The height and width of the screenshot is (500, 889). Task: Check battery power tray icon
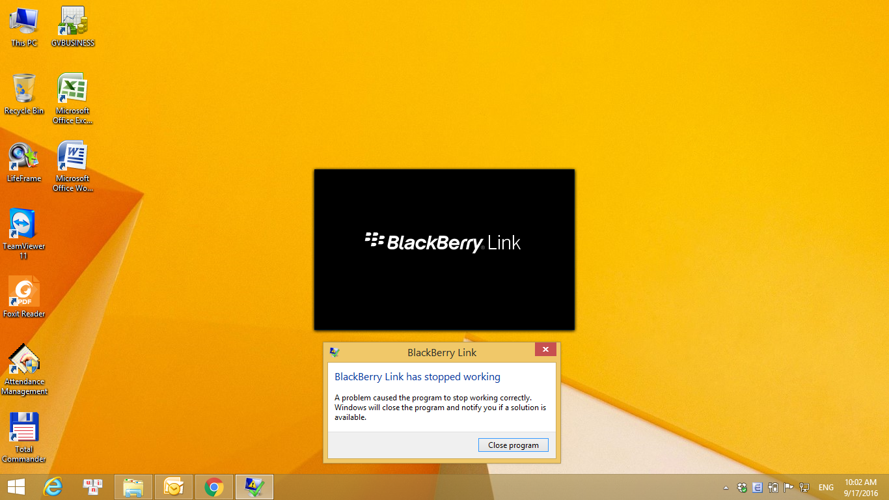(x=773, y=487)
